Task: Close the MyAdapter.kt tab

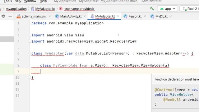Action: tap(118, 16)
